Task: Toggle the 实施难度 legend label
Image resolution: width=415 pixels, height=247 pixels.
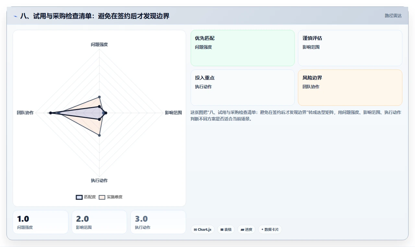Action: pos(114,197)
